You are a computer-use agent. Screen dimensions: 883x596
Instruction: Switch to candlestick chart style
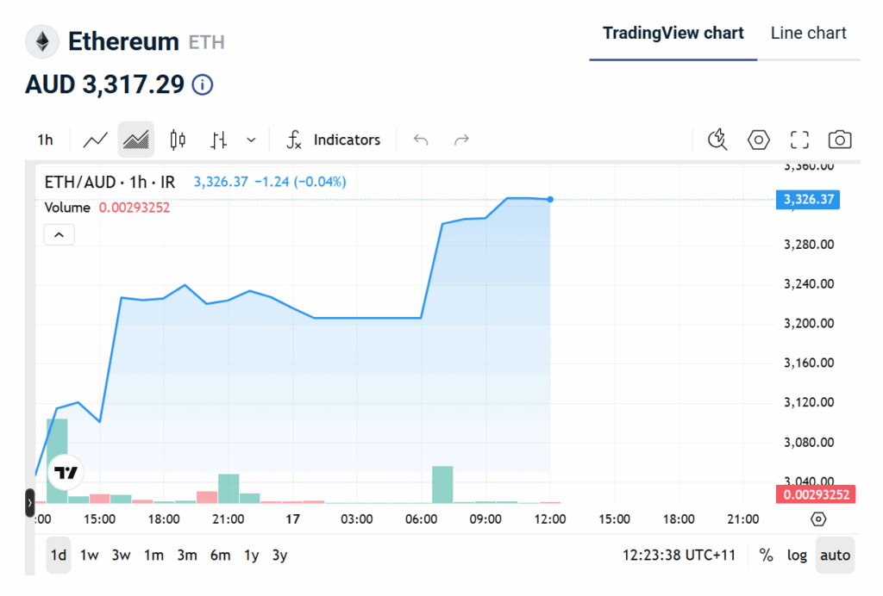[x=177, y=139]
